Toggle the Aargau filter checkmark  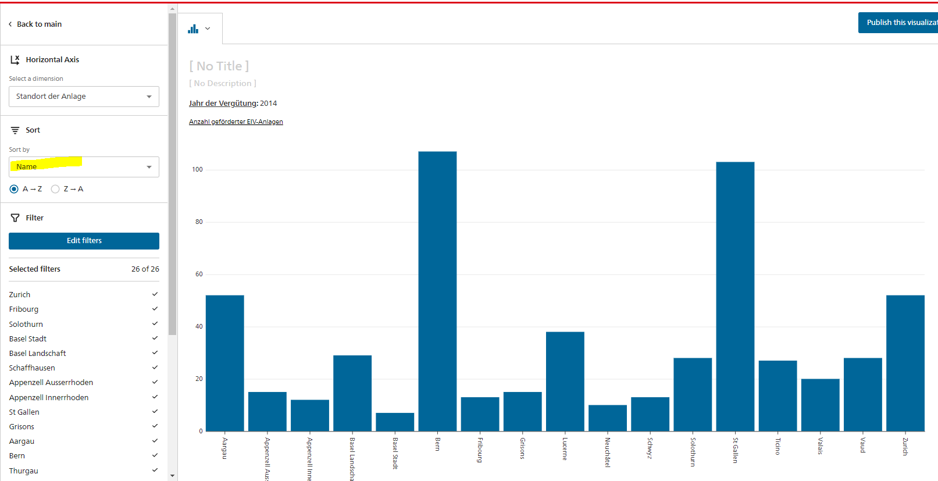(x=155, y=441)
